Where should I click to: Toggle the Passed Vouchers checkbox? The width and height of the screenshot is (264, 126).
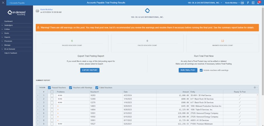[x=49, y=88]
